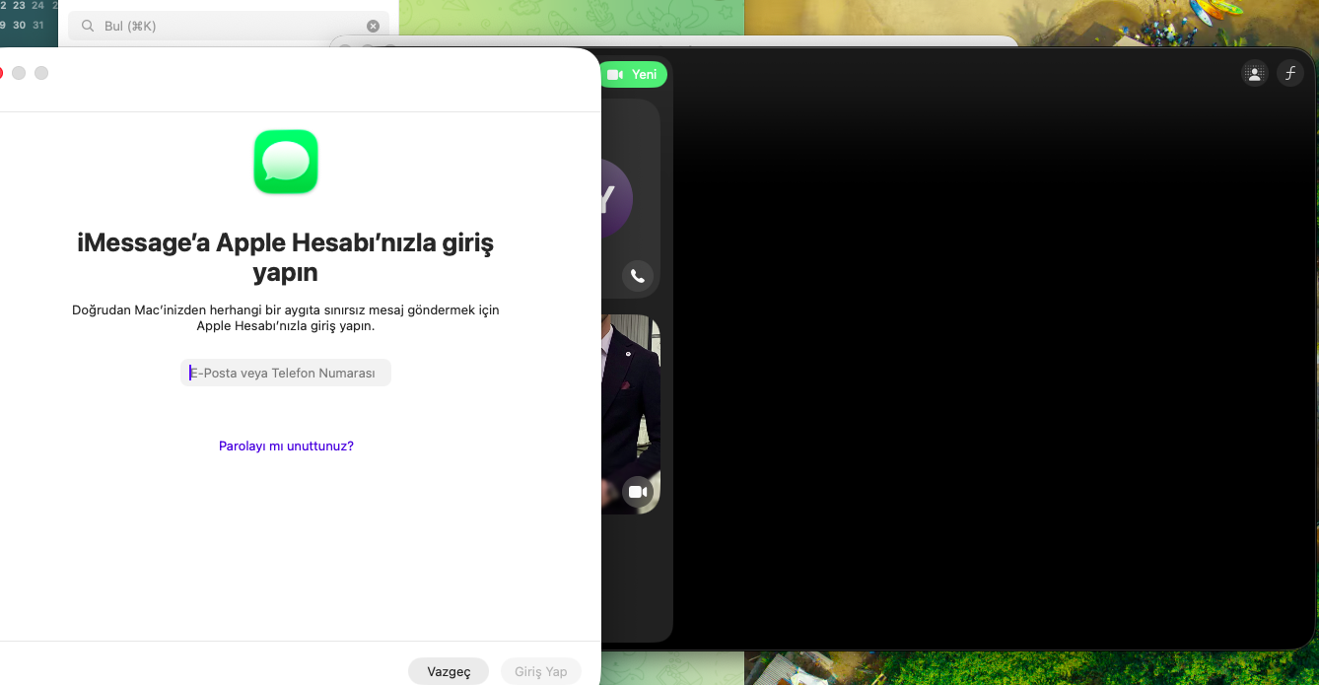1319x685 pixels.
Task: Select day 31 in the calendar
Action: point(38,25)
